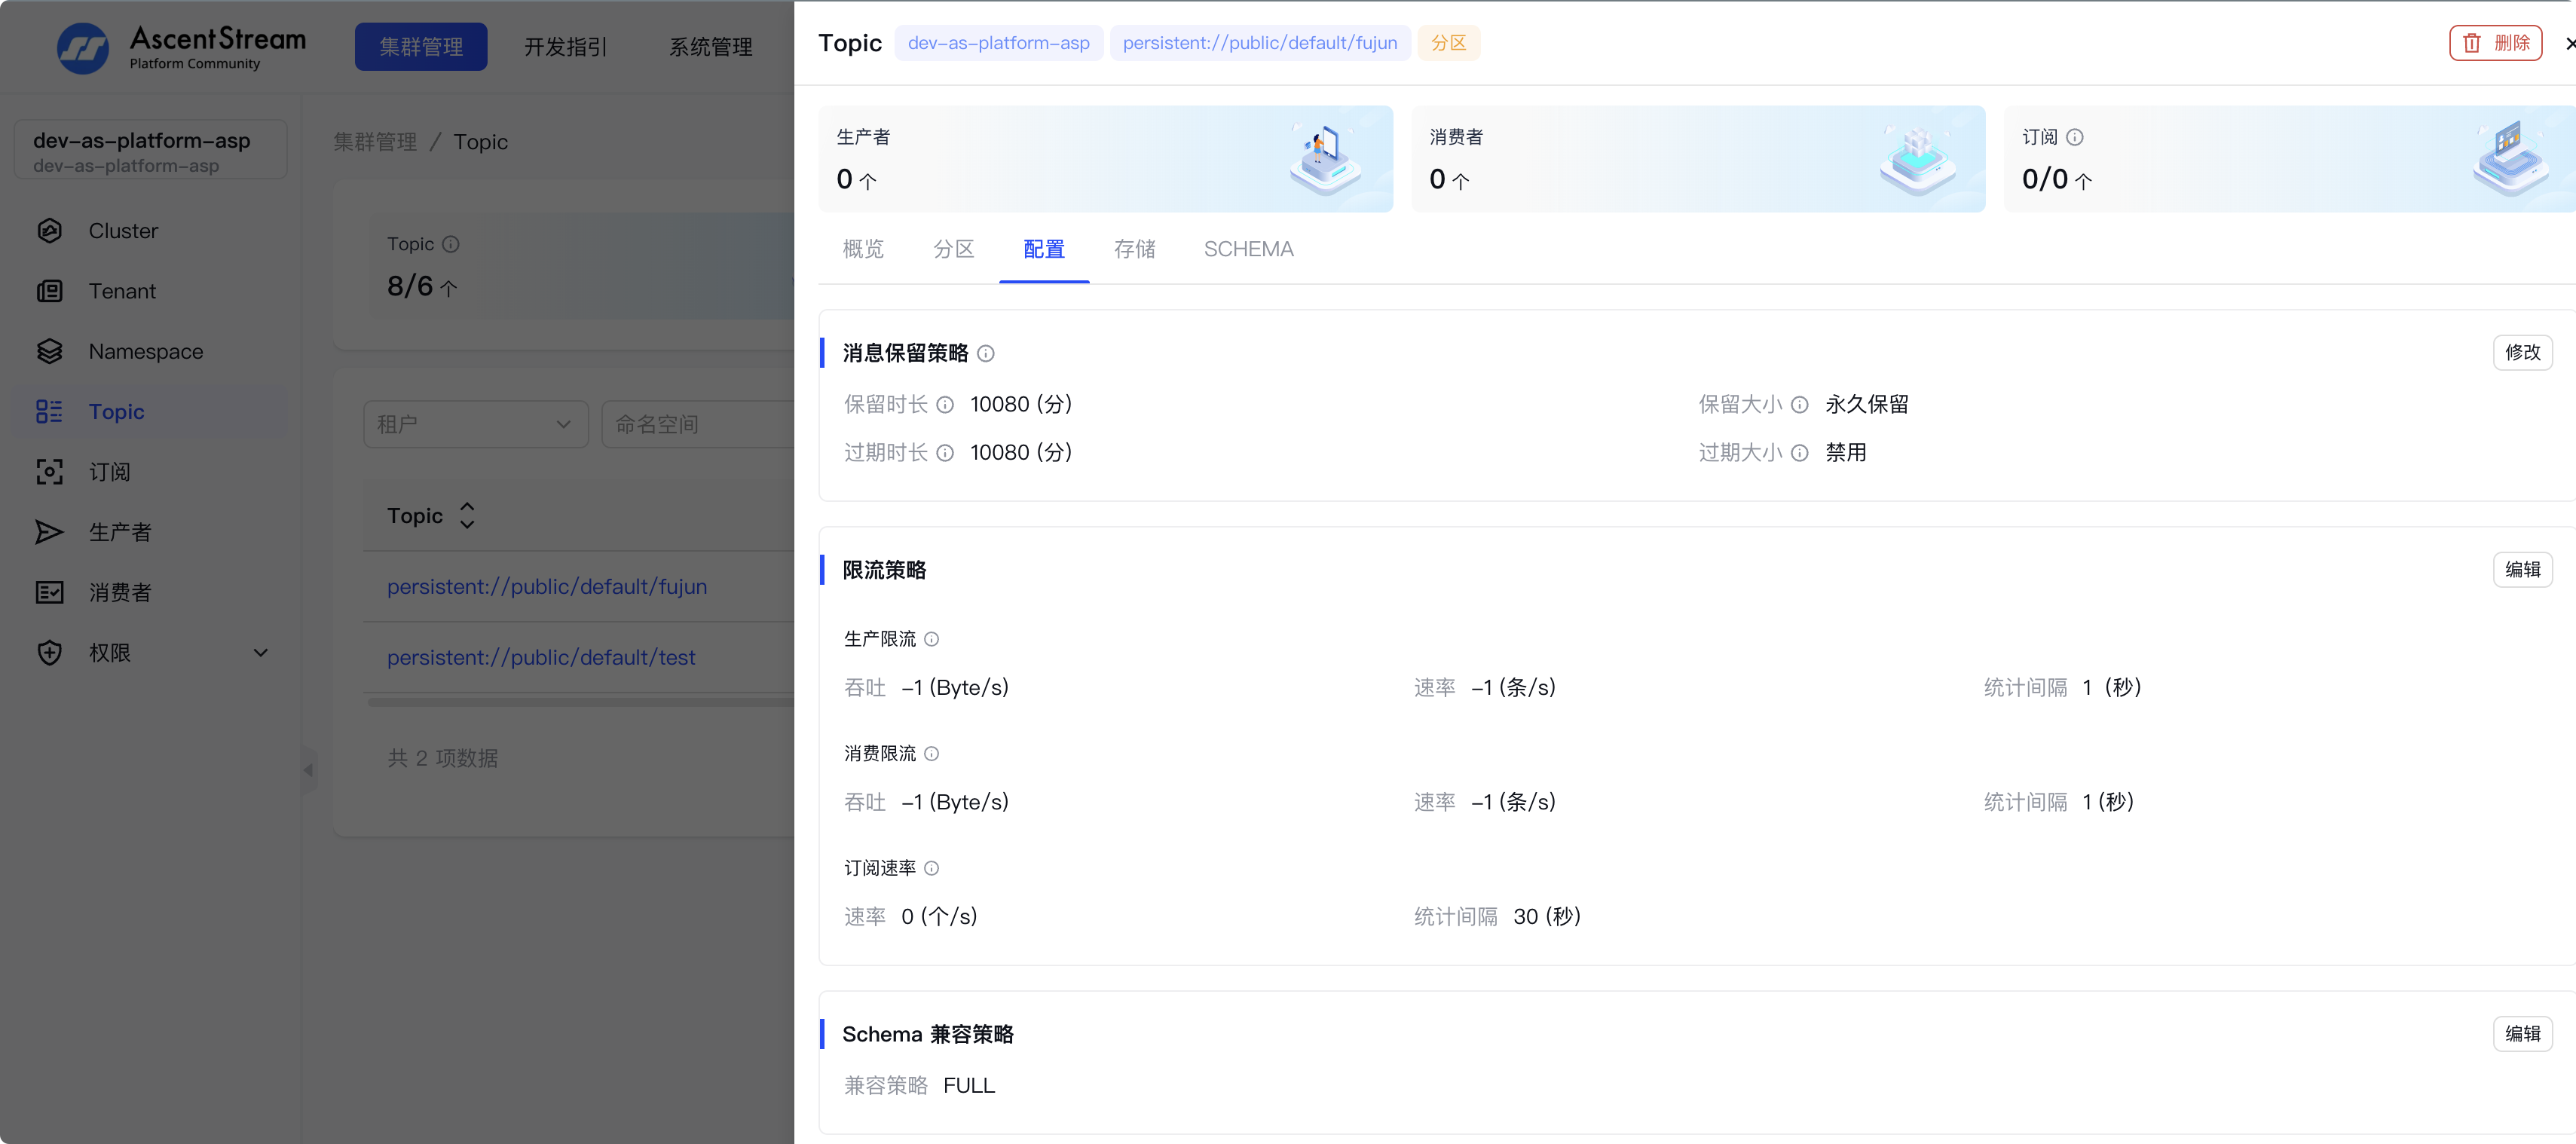
Task: Select the 配置 tab
Action: point(1044,249)
